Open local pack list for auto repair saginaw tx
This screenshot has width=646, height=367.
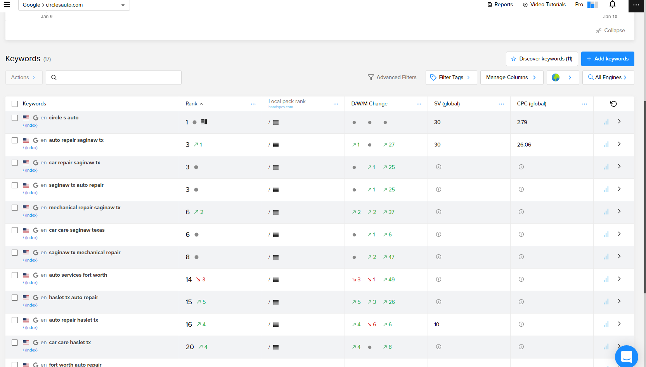click(276, 145)
